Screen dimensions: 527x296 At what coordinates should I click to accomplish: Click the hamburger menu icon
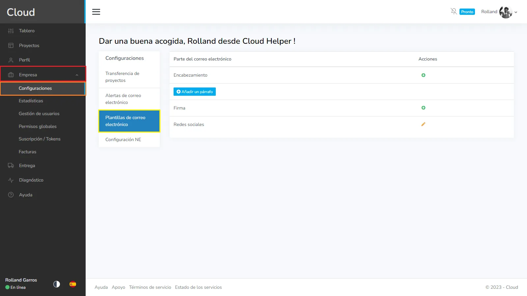[96, 12]
